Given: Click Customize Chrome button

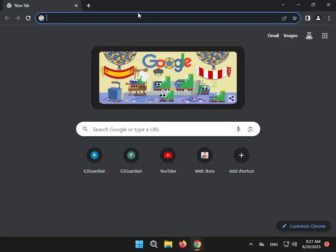Looking at the screenshot, I should (x=304, y=226).
